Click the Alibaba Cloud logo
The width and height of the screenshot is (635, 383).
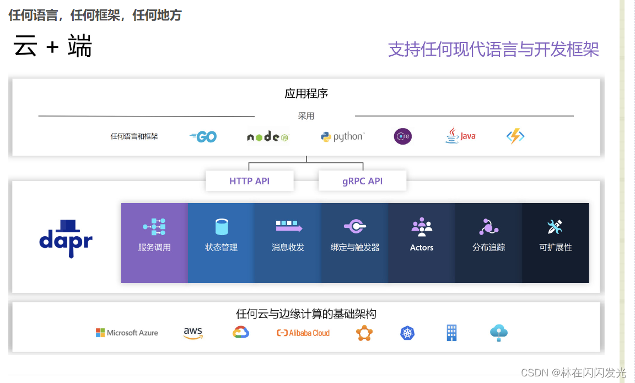[303, 333]
